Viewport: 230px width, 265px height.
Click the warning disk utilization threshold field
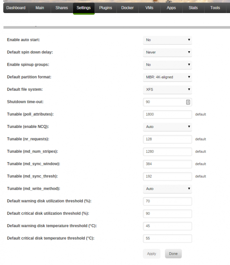[x=167, y=201]
